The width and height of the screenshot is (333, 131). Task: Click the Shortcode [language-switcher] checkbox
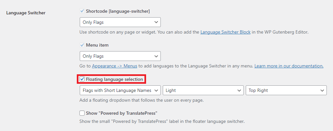82,11
